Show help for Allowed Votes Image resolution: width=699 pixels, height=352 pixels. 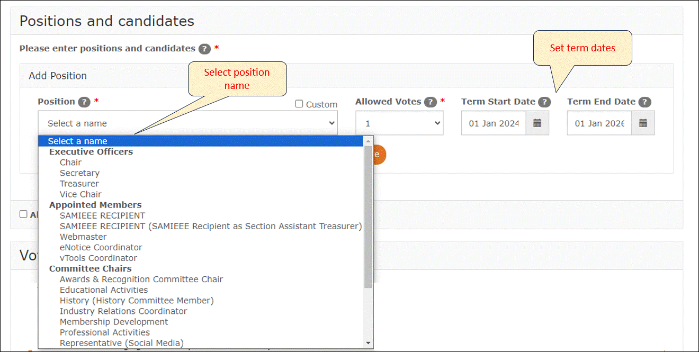(x=430, y=102)
